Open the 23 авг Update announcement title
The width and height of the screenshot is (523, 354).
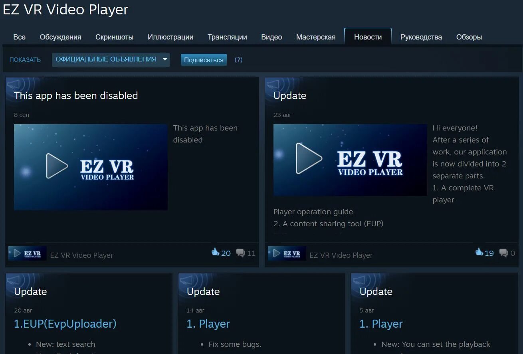[290, 96]
